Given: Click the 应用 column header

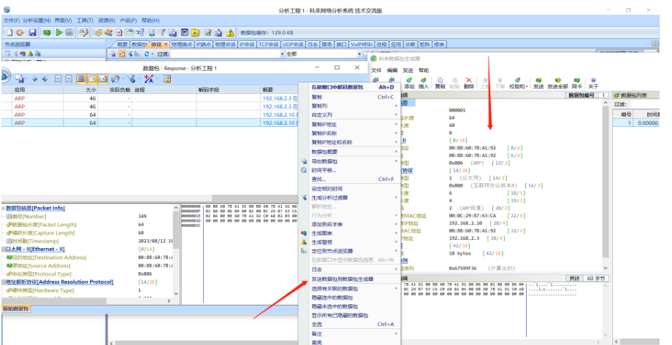Looking at the screenshot, I should click(x=38, y=90).
